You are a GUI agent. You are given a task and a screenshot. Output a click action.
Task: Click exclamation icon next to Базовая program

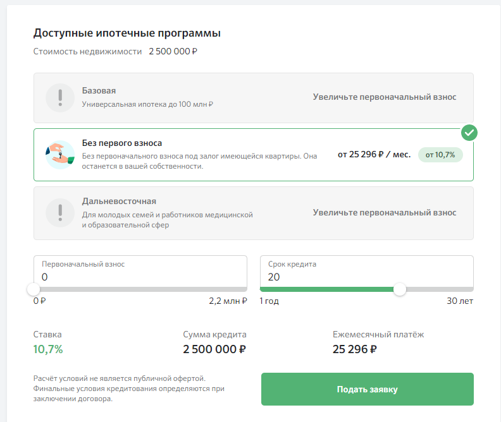coord(60,97)
